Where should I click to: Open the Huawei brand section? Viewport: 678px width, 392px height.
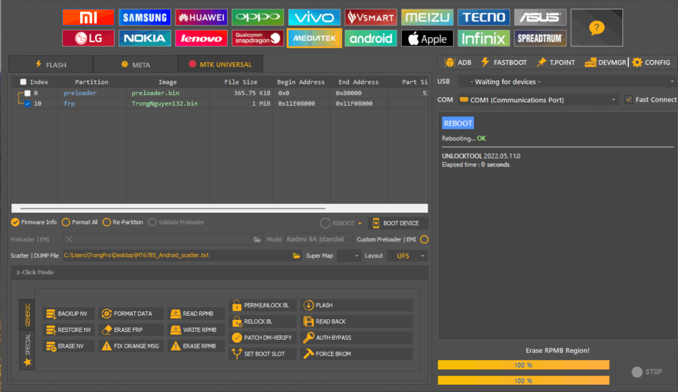point(201,17)
